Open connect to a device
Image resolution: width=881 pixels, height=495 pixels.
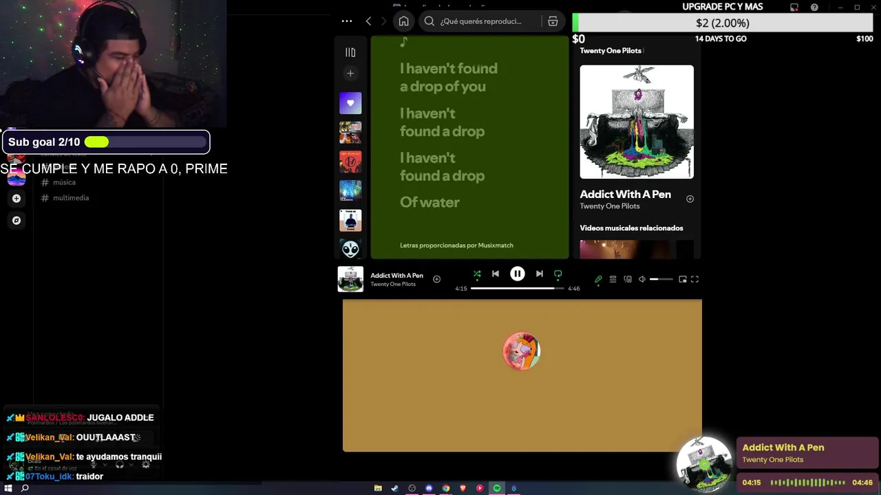click(628, 279)
